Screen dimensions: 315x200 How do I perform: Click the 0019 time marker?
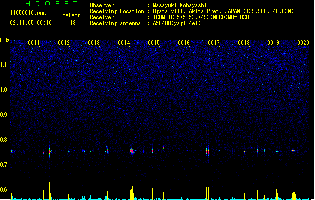(273, 43)
